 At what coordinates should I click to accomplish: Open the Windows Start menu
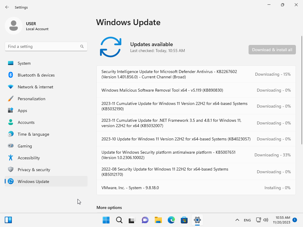[106, 220]
